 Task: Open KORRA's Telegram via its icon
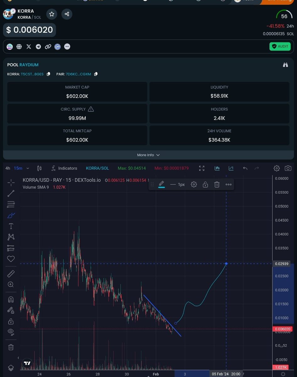38,46
